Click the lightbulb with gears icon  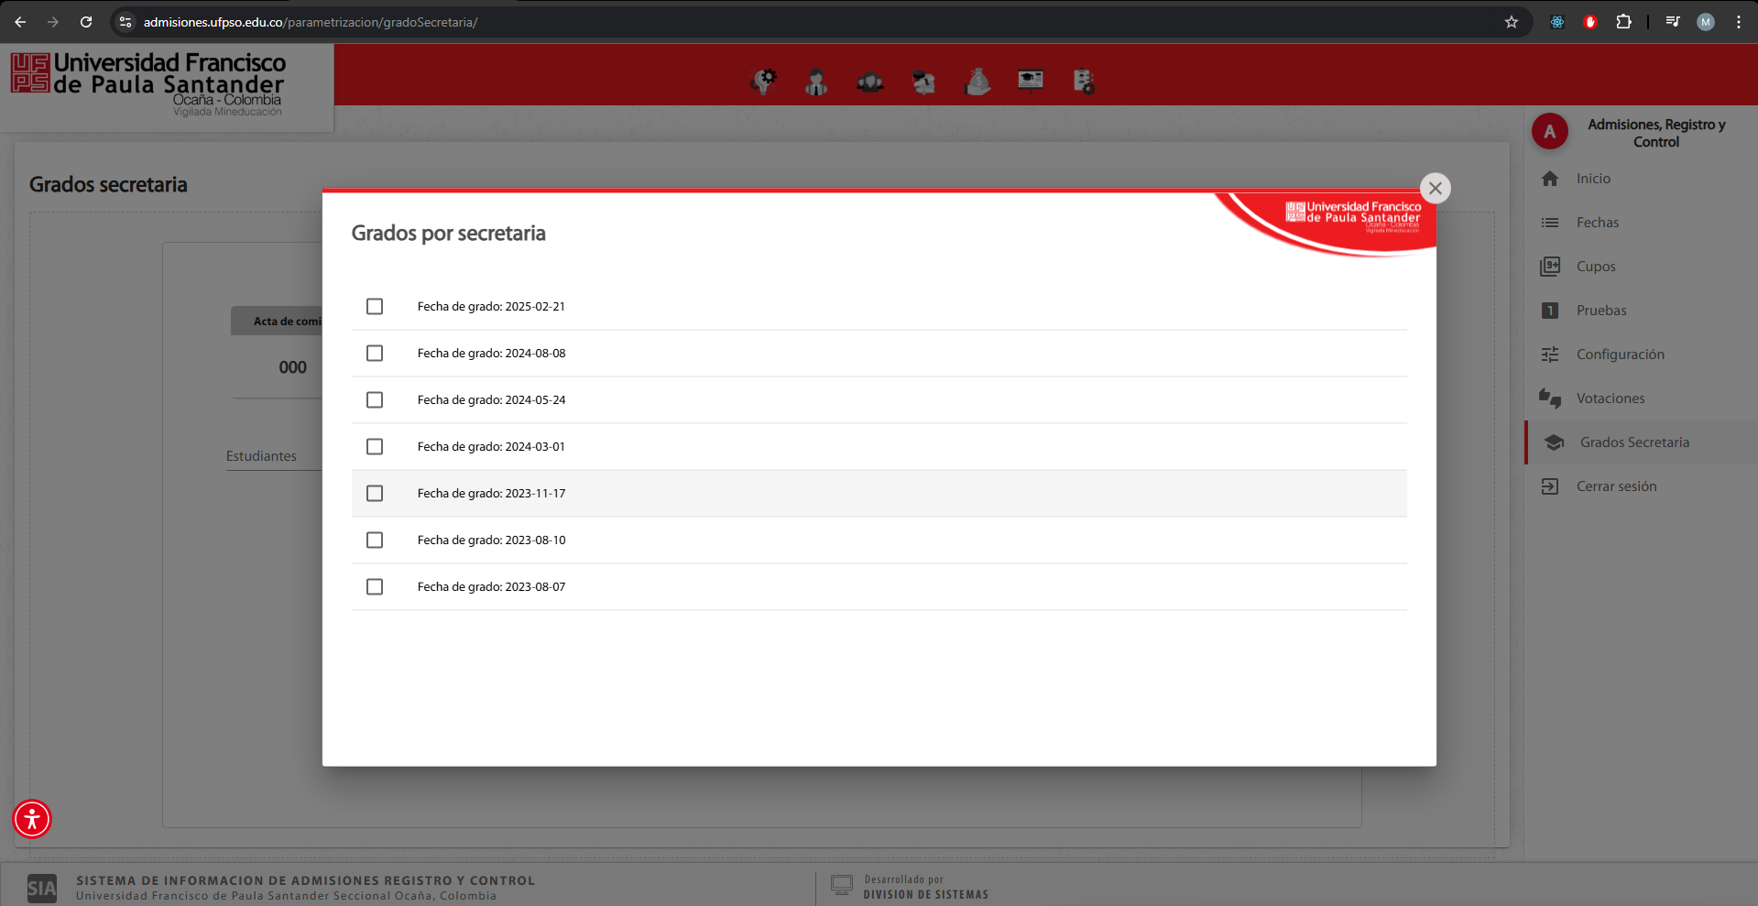click(x=763, y=82)
